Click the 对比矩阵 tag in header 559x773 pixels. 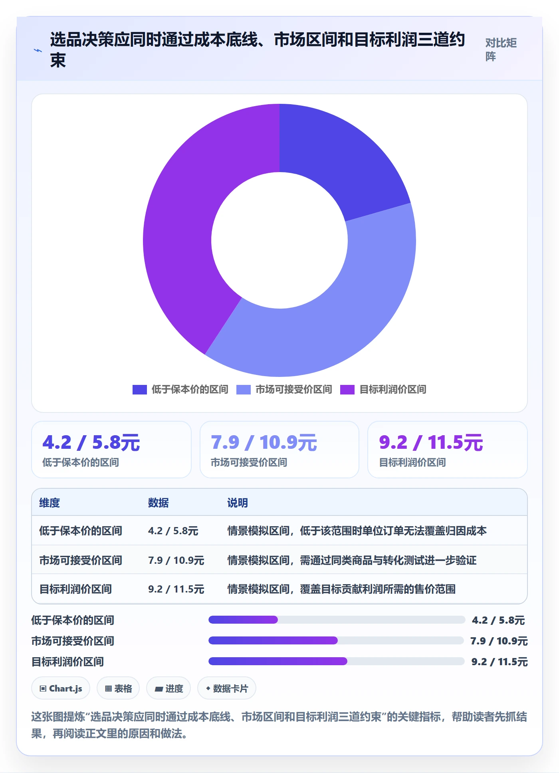click(501, 50)
